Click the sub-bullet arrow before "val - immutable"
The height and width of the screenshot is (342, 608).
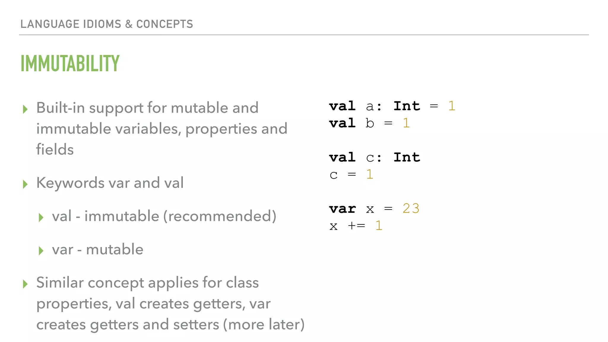(x=41, y=217)
